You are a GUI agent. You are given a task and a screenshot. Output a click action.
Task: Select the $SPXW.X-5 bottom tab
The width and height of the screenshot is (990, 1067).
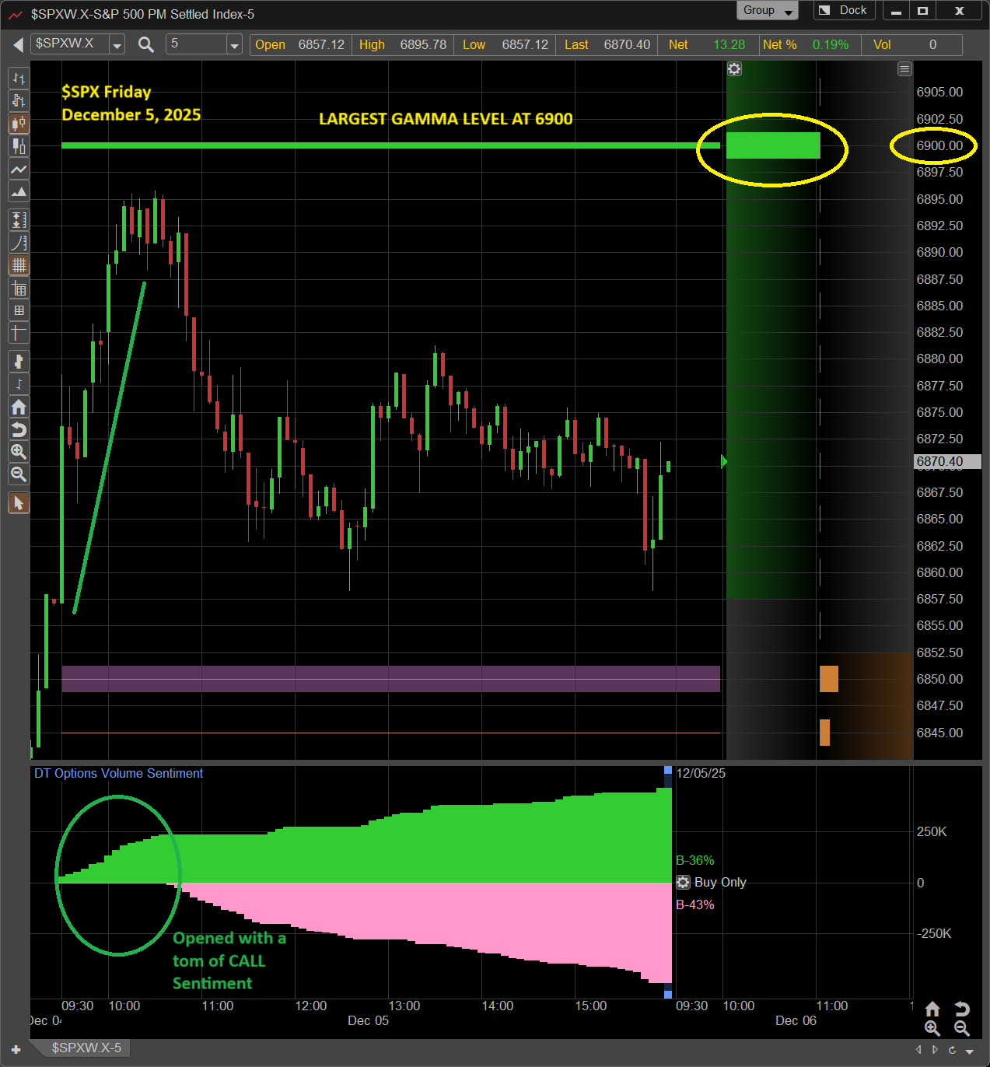[x=86, y=1048]
